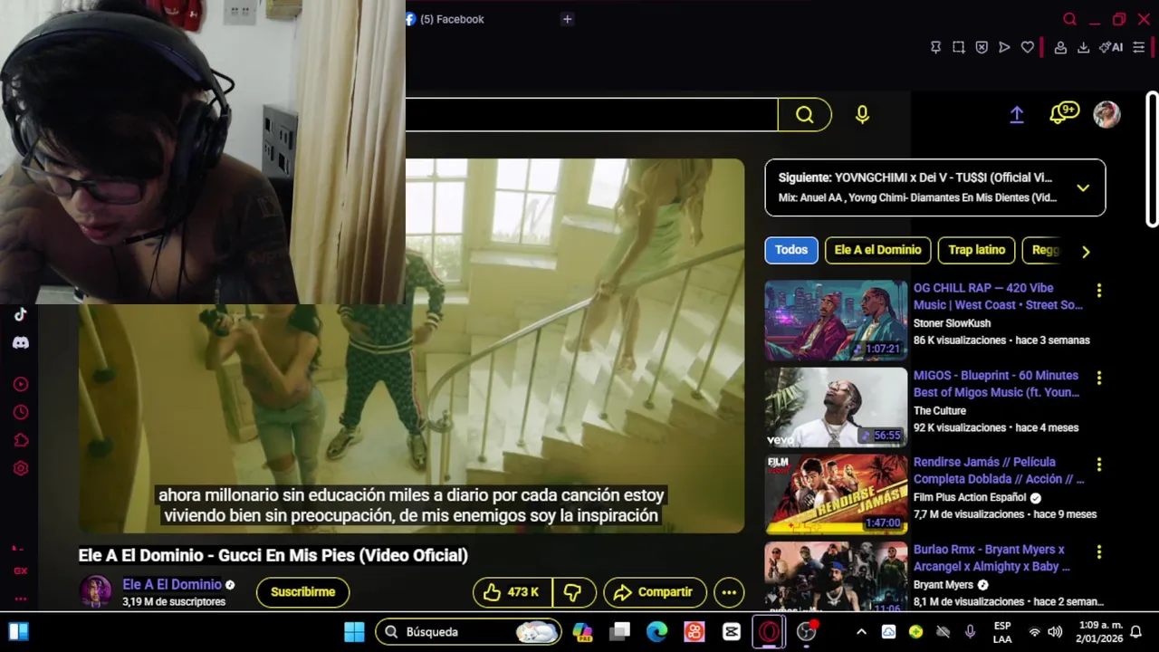The image size is (1159, 652).
Task: Open options for Burlao Rmx video
Action: click(1099, 551)
